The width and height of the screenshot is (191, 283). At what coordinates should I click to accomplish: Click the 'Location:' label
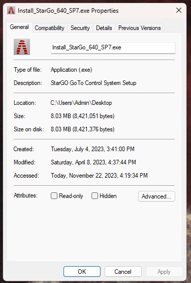point(25,103)
